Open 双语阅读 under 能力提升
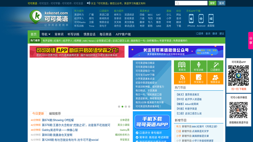 click(129, 15)
